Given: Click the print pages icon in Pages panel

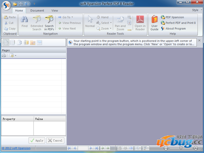Looking at the screenshot, I should point(4,55).
